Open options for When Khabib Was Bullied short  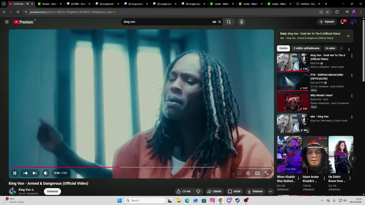point(299,178)
